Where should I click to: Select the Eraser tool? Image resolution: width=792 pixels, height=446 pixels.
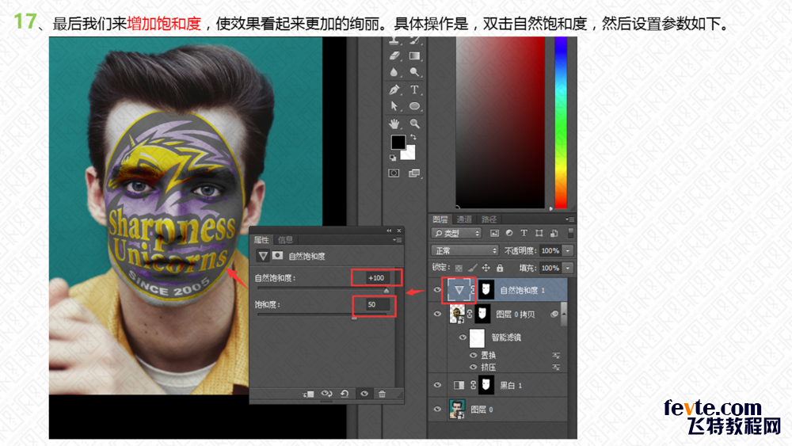click(395, 56)
